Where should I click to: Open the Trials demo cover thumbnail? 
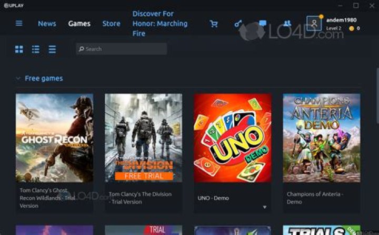(x=322, y=230)
